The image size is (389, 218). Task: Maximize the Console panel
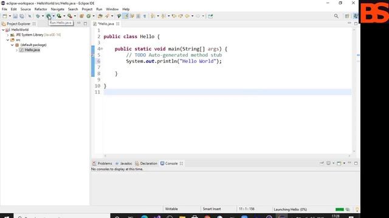tap(356, 163)
